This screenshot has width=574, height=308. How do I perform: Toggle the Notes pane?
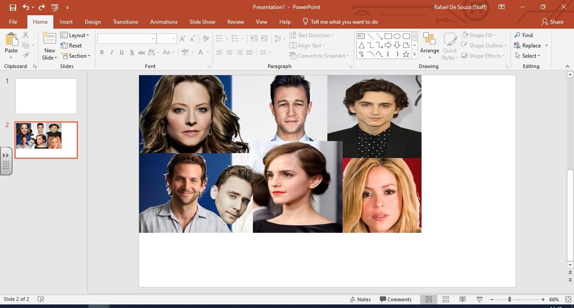point(360,299)
